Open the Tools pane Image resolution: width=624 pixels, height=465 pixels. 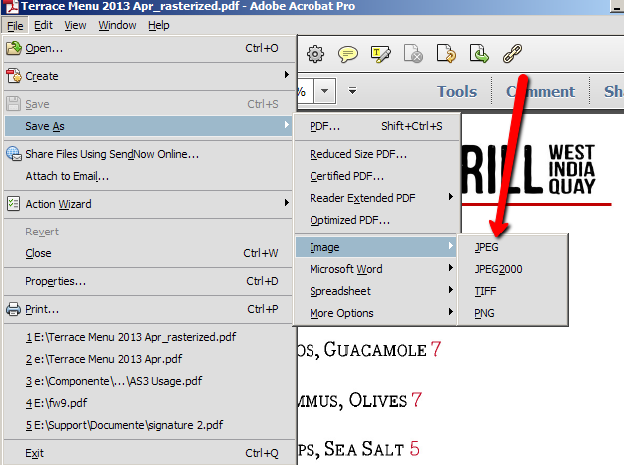(x=457, y=91)
